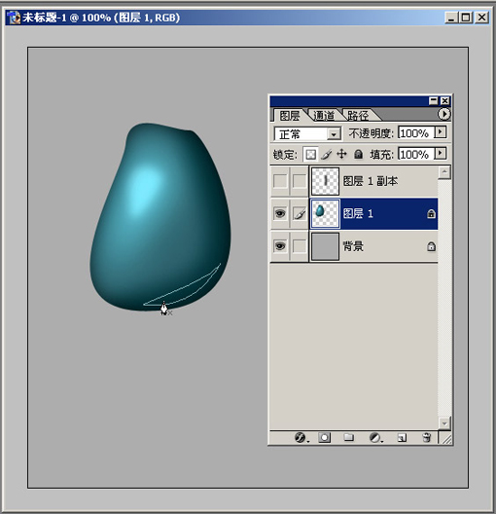Minimize the layers palette

[433, 100]
